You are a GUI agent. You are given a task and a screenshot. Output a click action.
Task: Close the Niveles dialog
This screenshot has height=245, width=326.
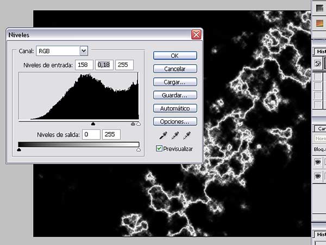coord(196,35)
